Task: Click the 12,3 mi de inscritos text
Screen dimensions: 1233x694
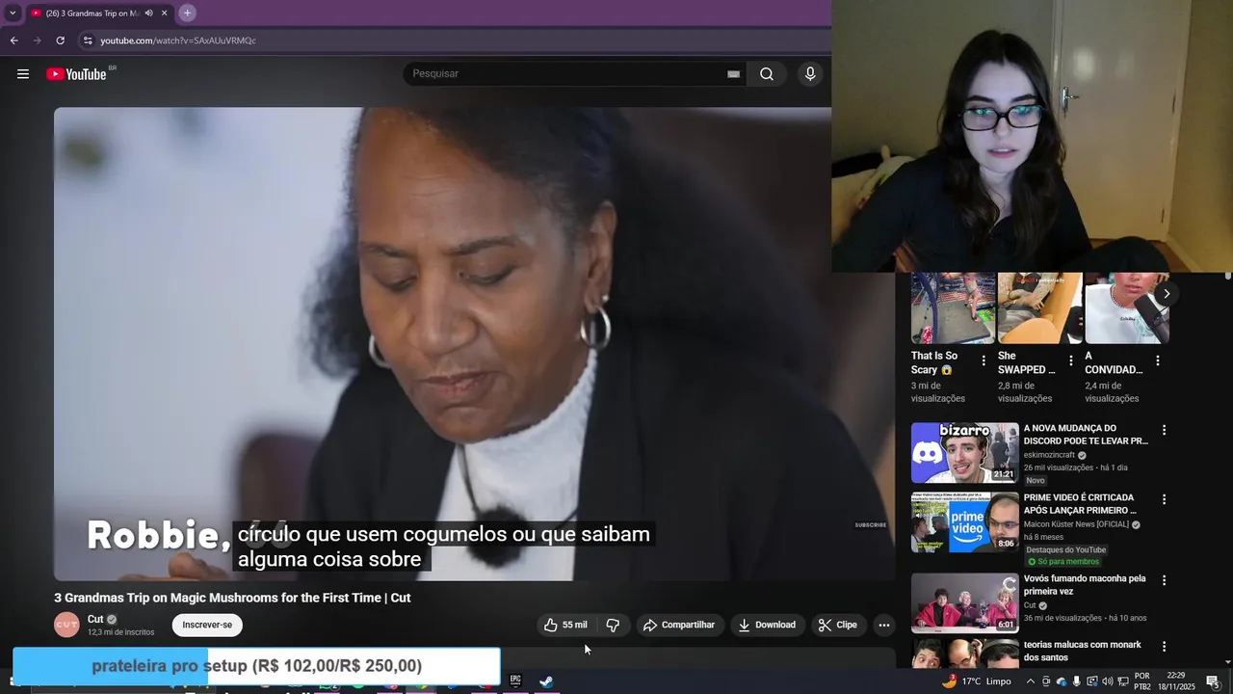Action: point(120,632)
